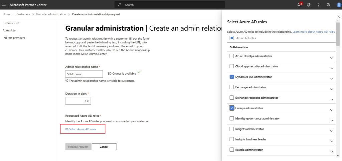Open the settings gear icon
The width and height of the screenshot is (342, 161).
[x=328, y=5]
